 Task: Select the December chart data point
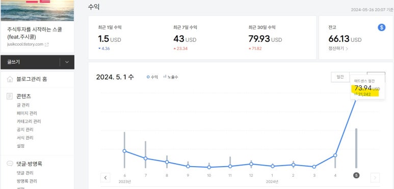pos(251,164)
